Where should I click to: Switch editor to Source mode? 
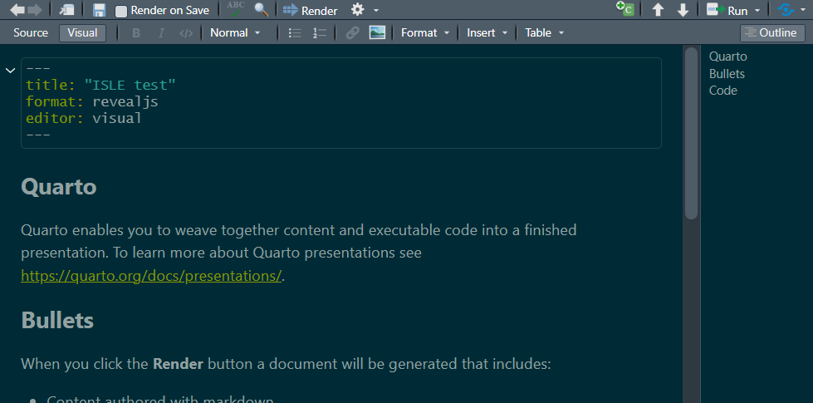pos(31,32)
